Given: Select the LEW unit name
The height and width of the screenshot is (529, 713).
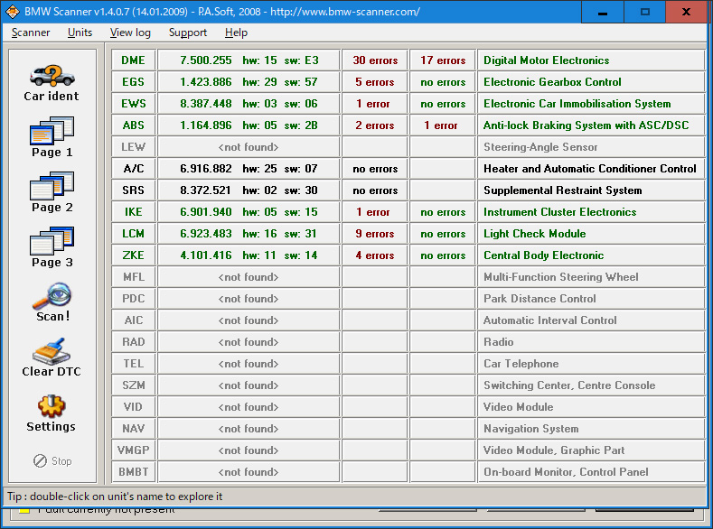Looking at the screenshot, I should pyautogui.click(x=134, y=147).
